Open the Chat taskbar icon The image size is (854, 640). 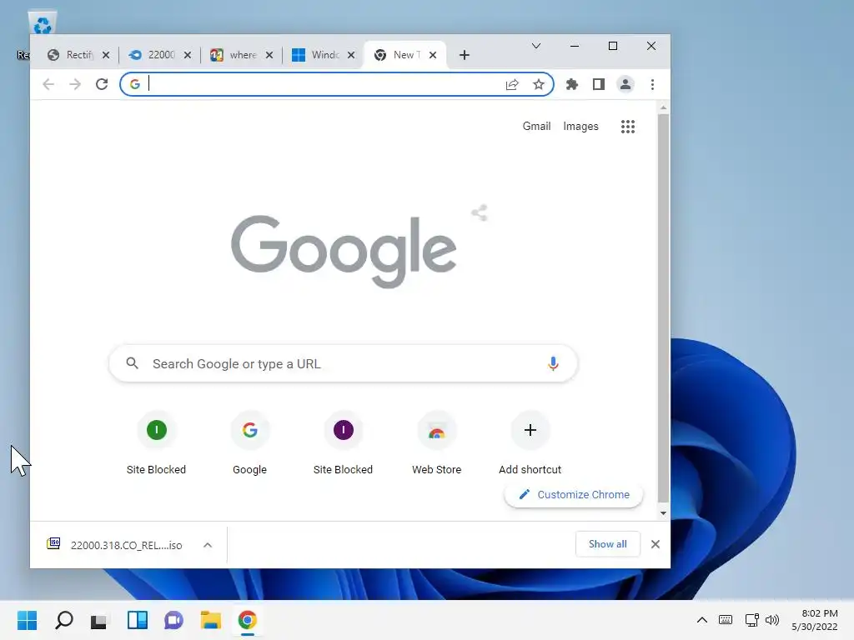pyautogui.click(x=173, y=620)
